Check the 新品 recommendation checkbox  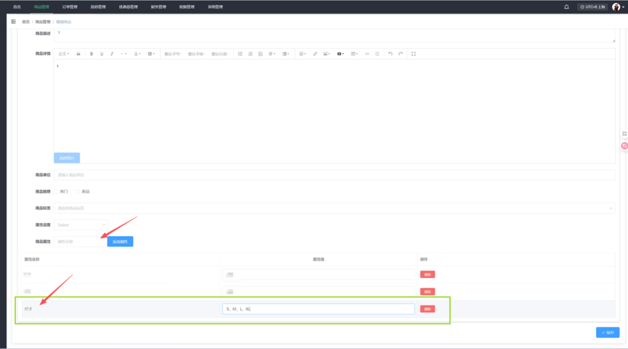click(x=78, y=192)
